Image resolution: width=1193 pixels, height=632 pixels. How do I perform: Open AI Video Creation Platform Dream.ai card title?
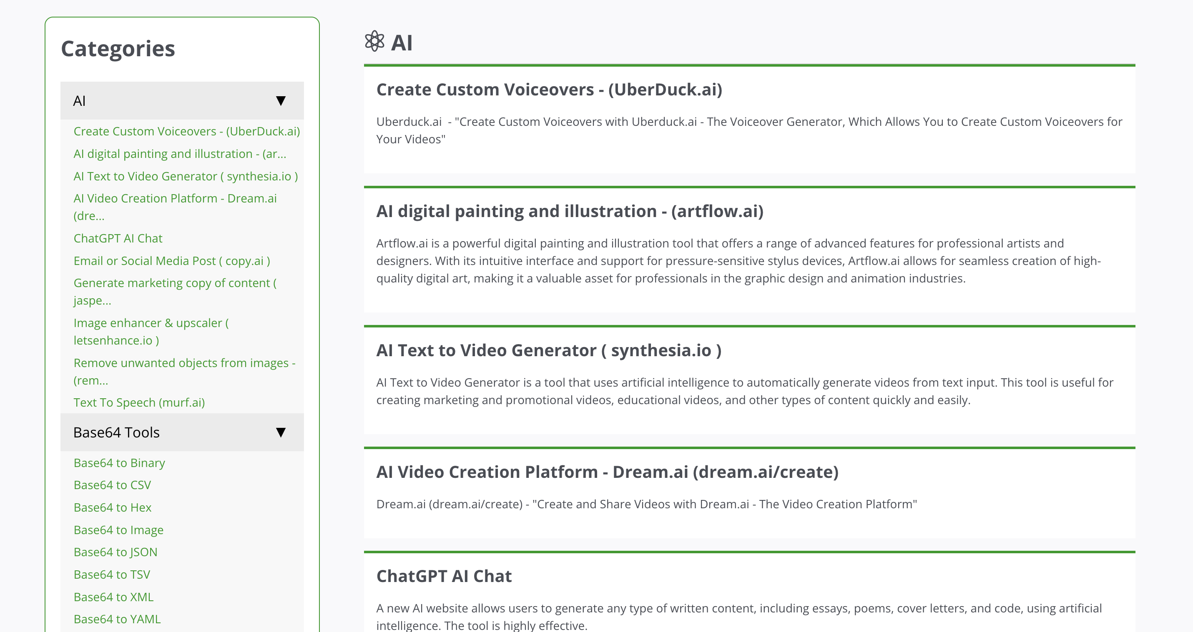(607, 472)
